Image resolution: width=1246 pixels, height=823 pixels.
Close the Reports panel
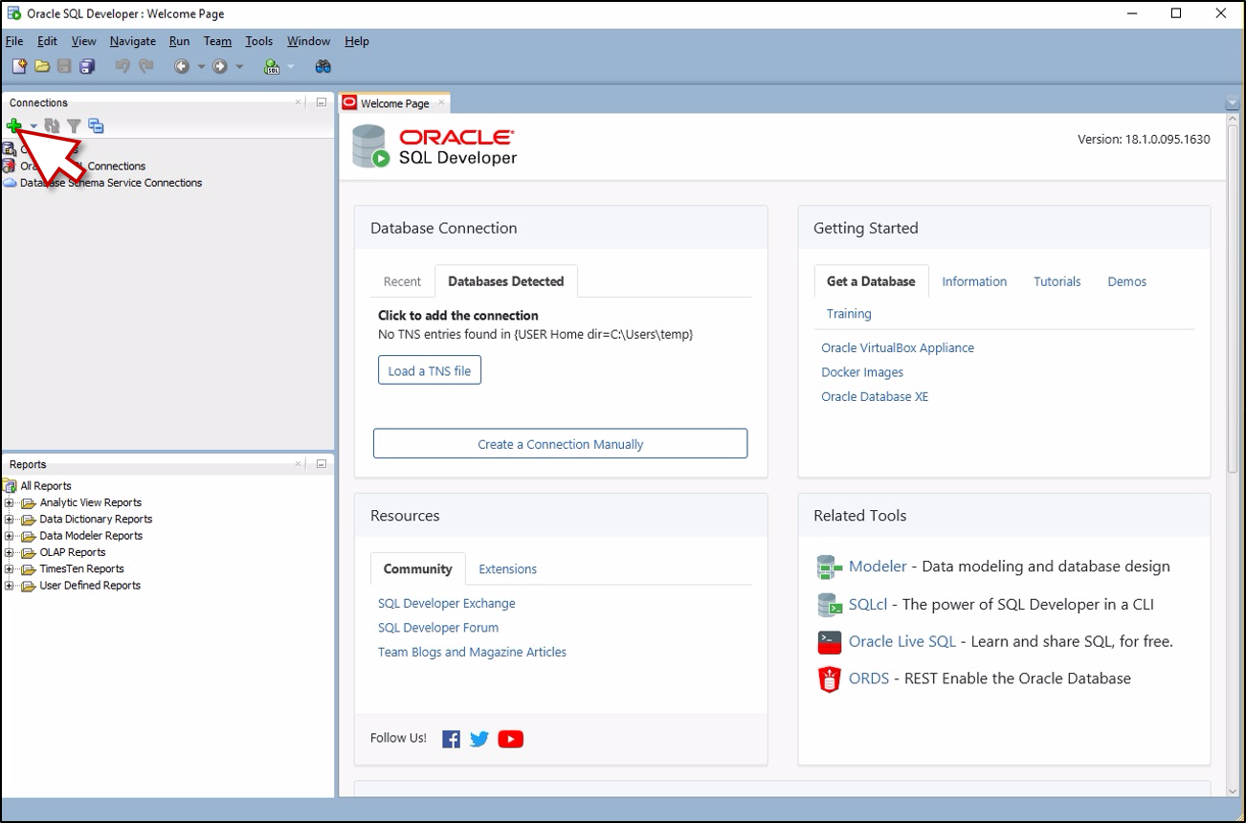[299, 464]
